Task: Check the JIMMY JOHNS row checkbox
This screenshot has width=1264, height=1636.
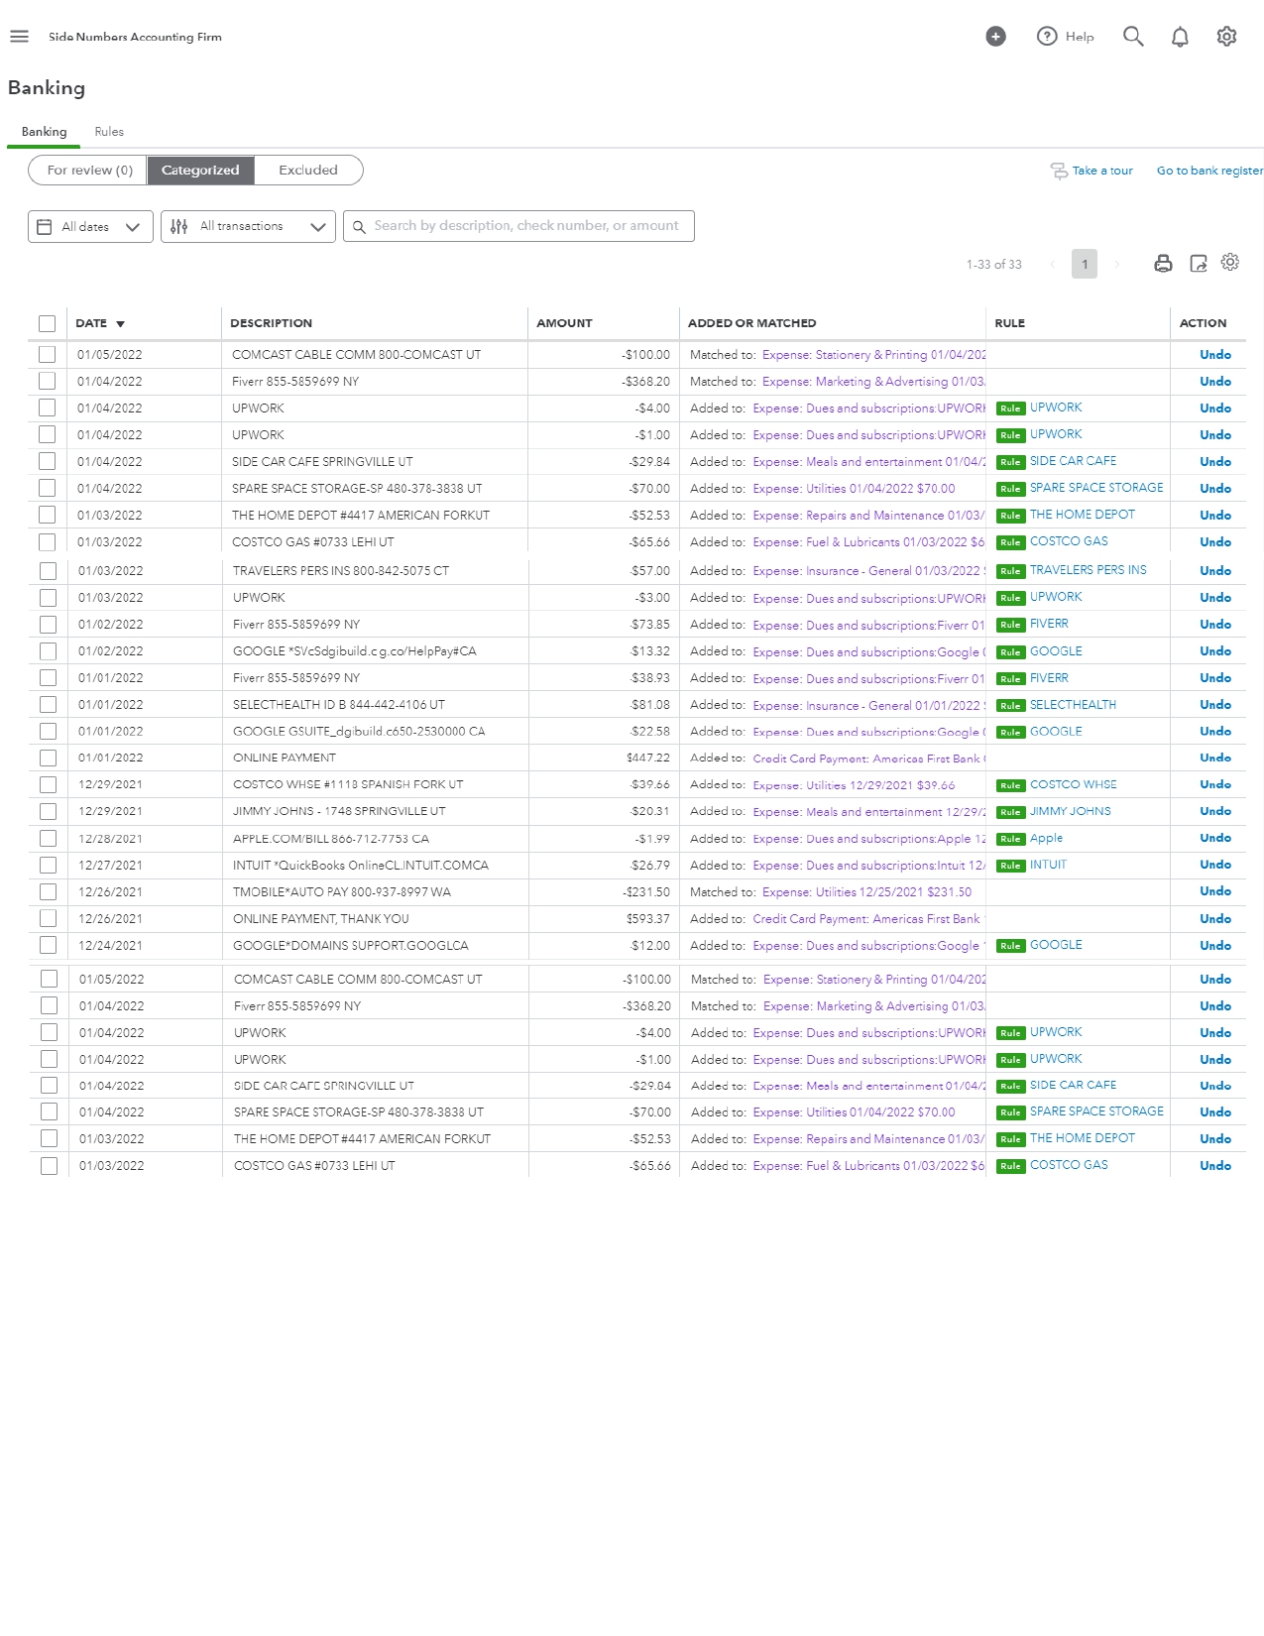Action: coord(48,811)
